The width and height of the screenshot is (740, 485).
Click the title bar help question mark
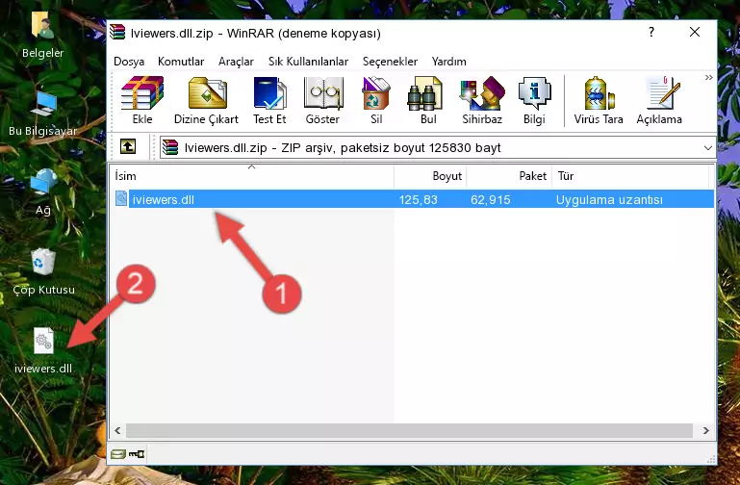tap(651, 32)
